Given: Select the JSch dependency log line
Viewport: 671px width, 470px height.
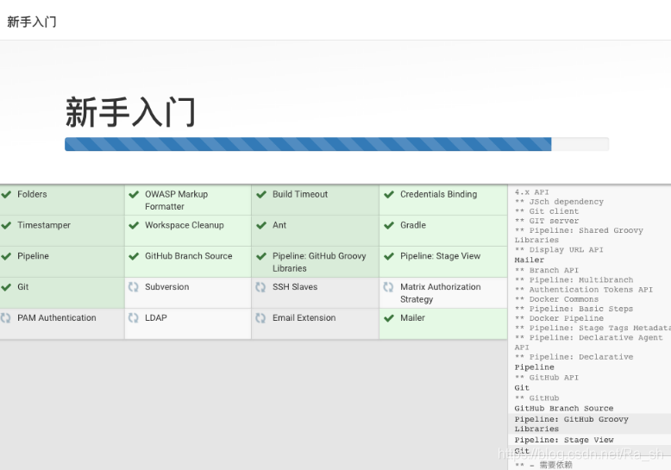Looking at the screenshot, I should [559, 202].
